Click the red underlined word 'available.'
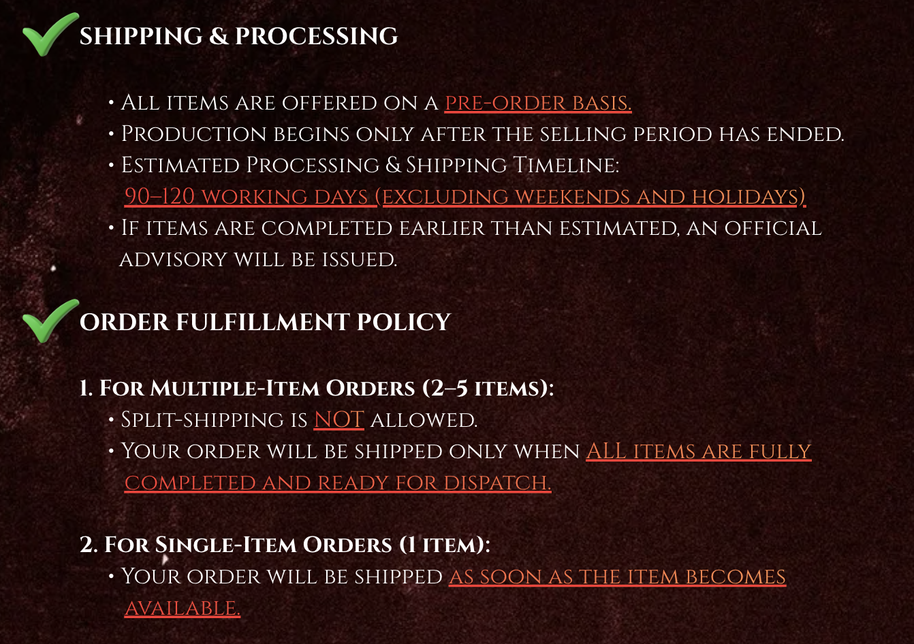Viewport: 914px width, 644px height. 182,608
